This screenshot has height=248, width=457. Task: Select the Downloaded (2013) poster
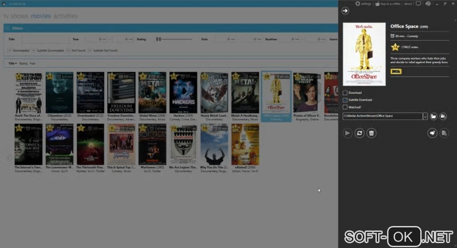click(x=91, y=93)
